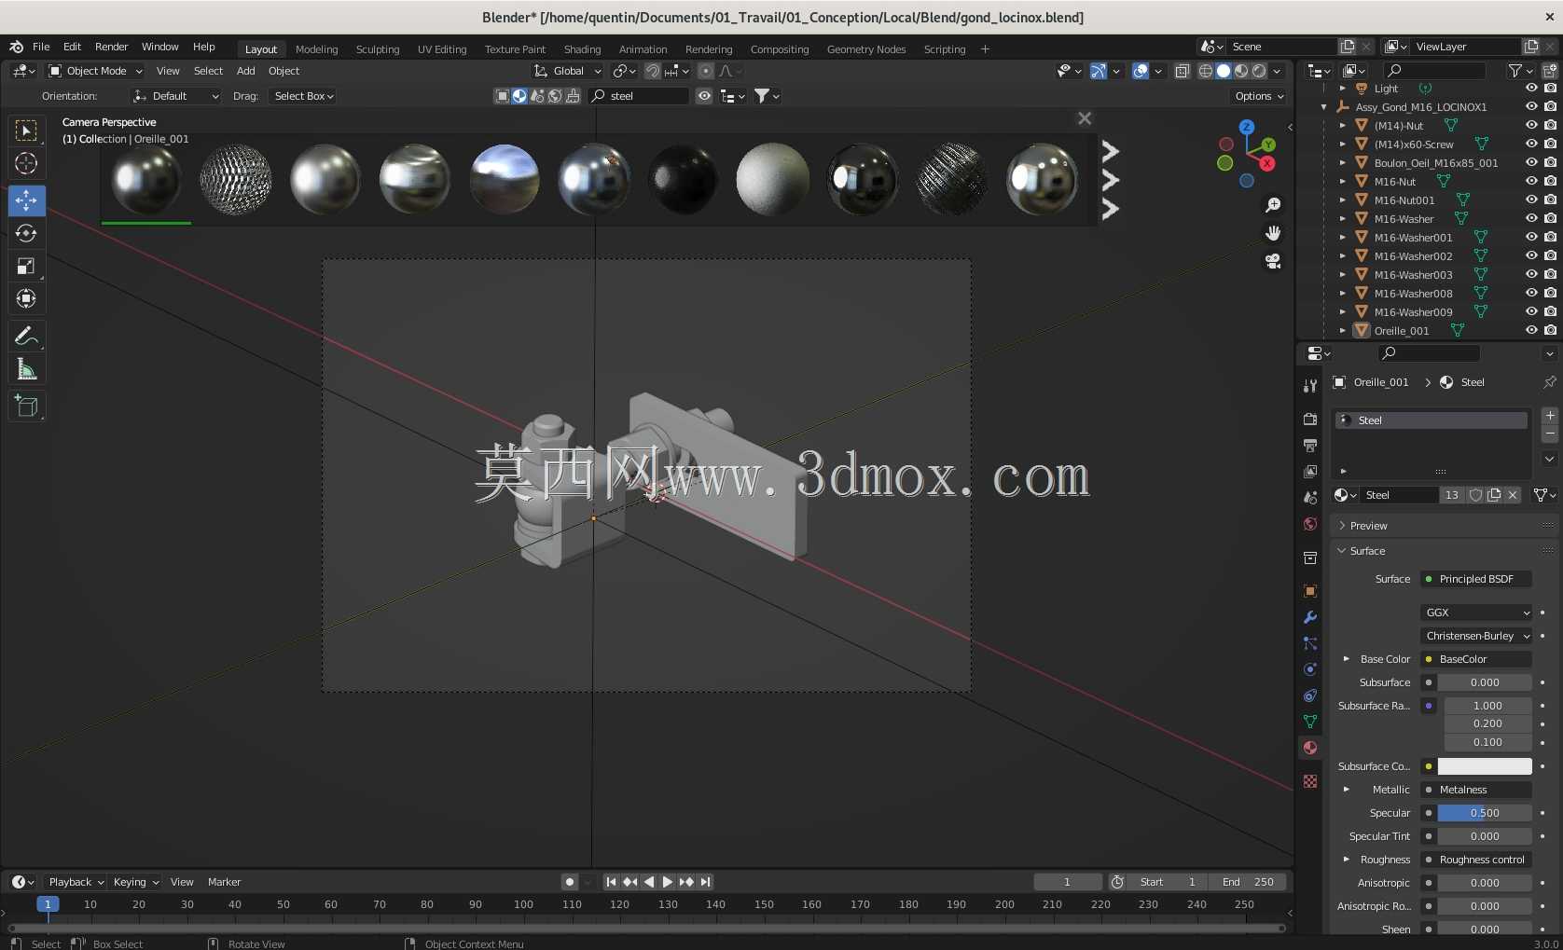Open Object Mode dropdown
This screenshot has width=1563, height=950.
point(95,71)
